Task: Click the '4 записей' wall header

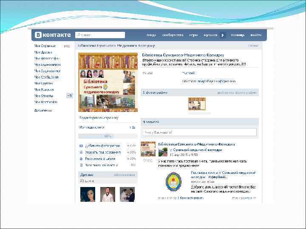Action: pos(200,122)
